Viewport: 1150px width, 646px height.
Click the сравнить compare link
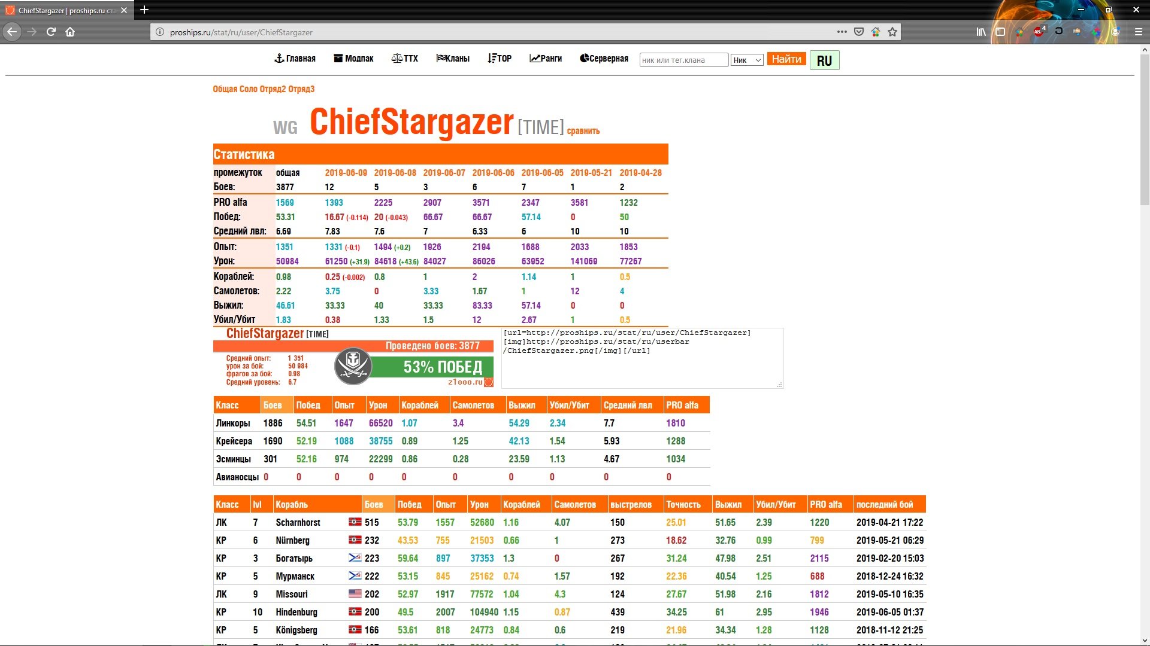(x=583, y=131)
